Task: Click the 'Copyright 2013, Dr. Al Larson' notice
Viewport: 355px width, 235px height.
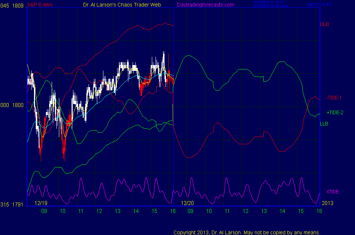Action: pyautogui.click(x=247, y=232)
